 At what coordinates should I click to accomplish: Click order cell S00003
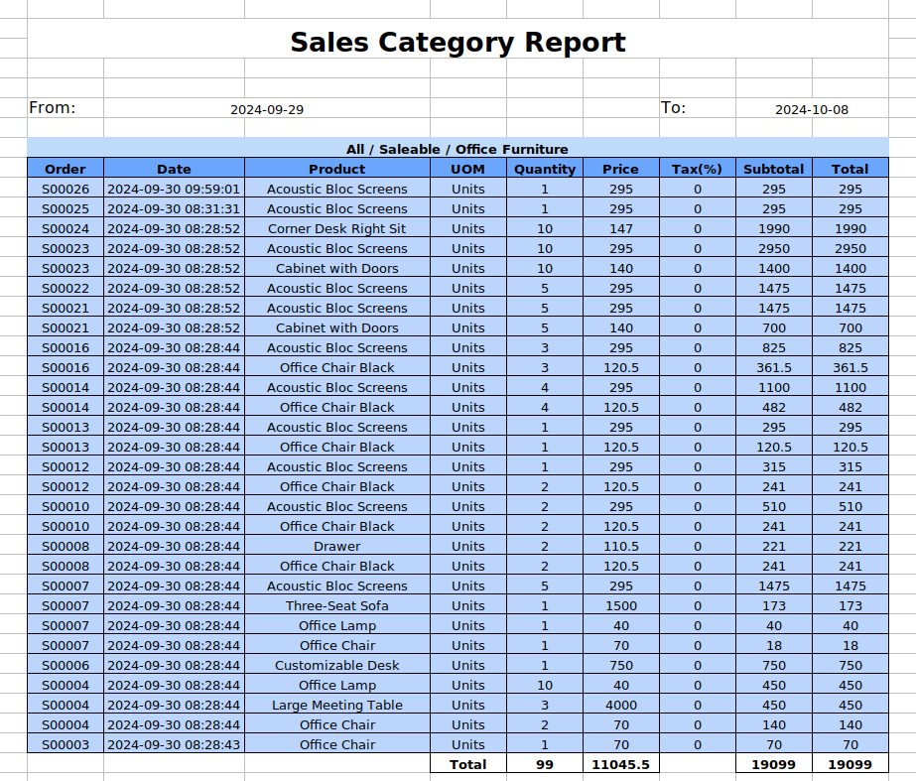tap(65, 744)
